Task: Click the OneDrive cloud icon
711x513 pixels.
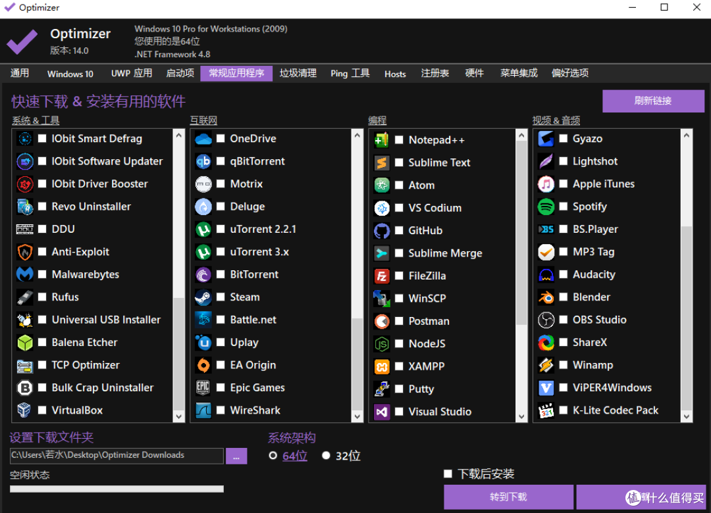Action: pyautogui.click(x=203, y=138)
